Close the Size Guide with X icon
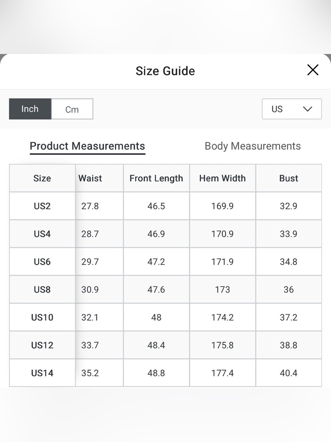 coord(313,70)
